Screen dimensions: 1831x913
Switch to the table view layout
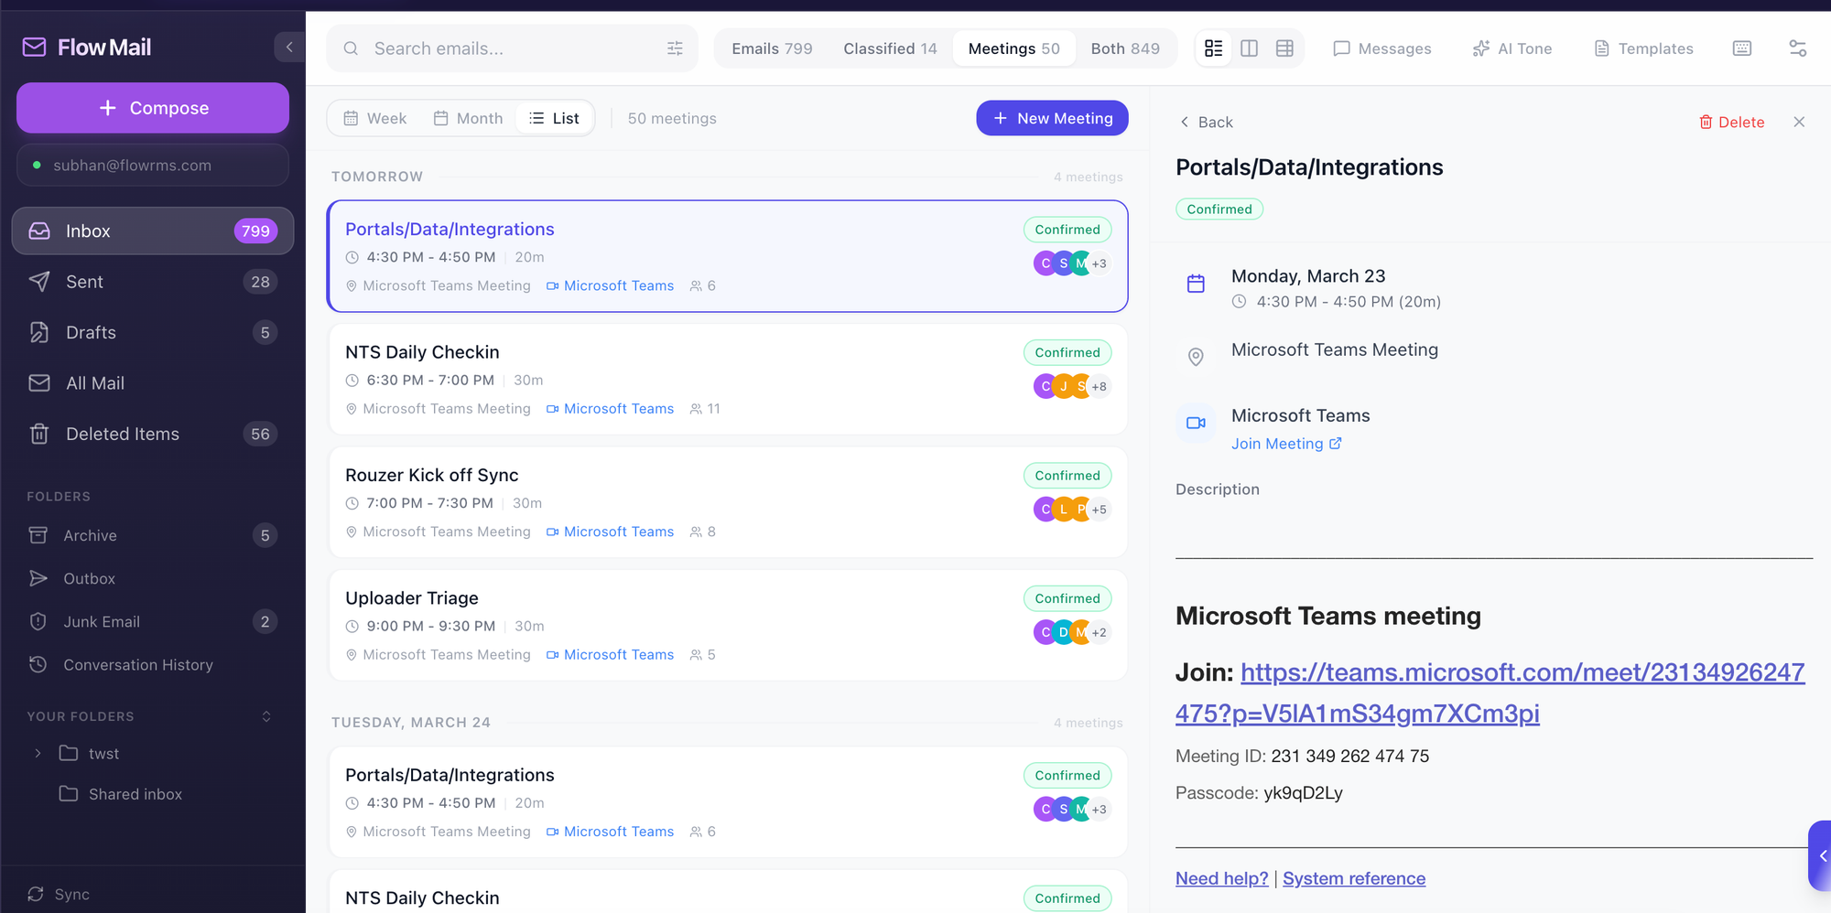click(1284, 48)
